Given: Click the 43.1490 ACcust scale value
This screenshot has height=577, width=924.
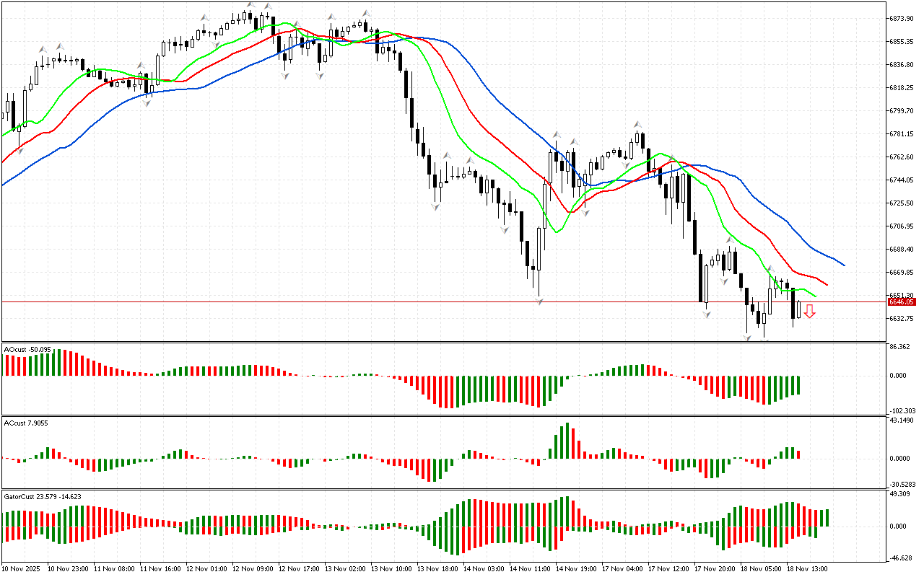Looking at the screenshot, I should (900, 420).
